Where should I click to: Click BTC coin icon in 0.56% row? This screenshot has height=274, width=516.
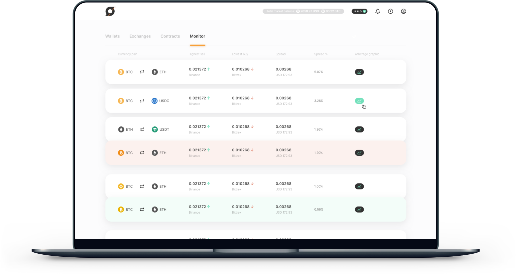click(121, 210)
